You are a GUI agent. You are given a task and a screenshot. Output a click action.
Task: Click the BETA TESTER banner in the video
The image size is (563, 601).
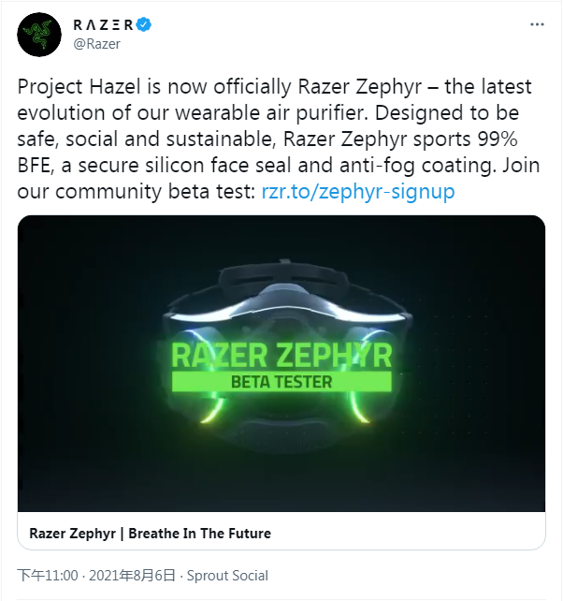click(x=281, y=381)
